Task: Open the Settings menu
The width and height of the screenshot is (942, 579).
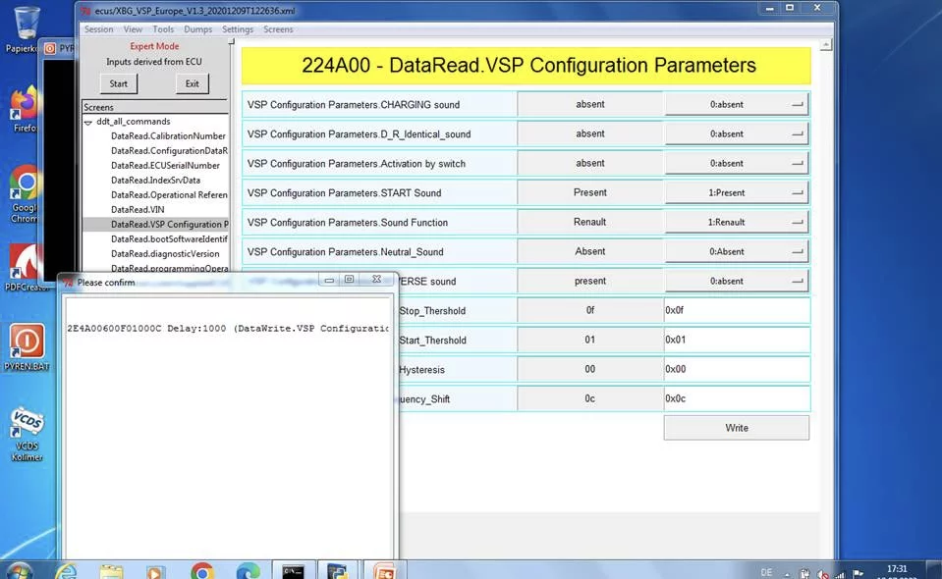Action: tap(238, 29)
